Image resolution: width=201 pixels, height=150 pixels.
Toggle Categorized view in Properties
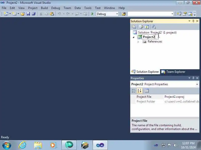[133, 91]
